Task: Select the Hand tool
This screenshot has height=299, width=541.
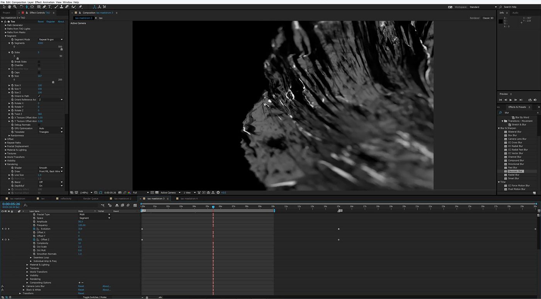Action: [10, 7]
